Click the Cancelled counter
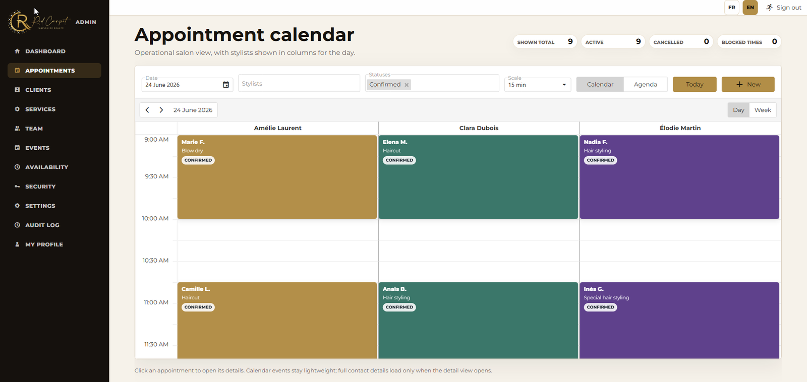Image resolution: width=807 pixels, height=382 pixels. point(681,42)
